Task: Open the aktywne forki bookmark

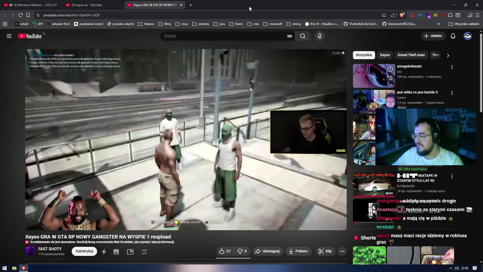Action: (58, 24)
